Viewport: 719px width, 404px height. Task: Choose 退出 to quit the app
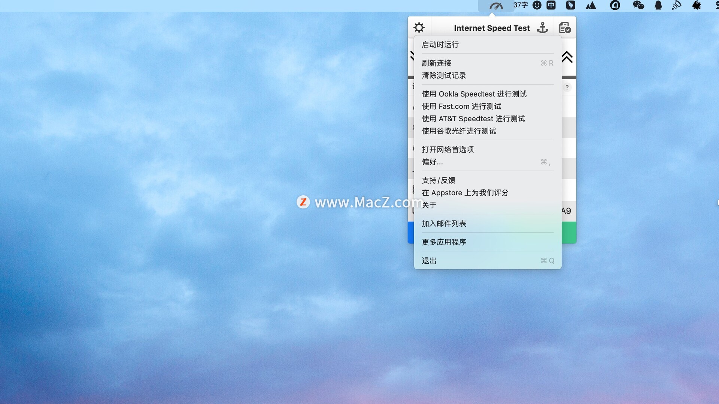point(488,260)
